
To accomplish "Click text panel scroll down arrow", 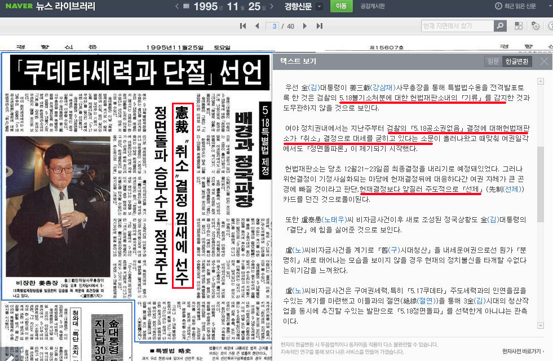I will pyautogui.click(x=540, y=325).
